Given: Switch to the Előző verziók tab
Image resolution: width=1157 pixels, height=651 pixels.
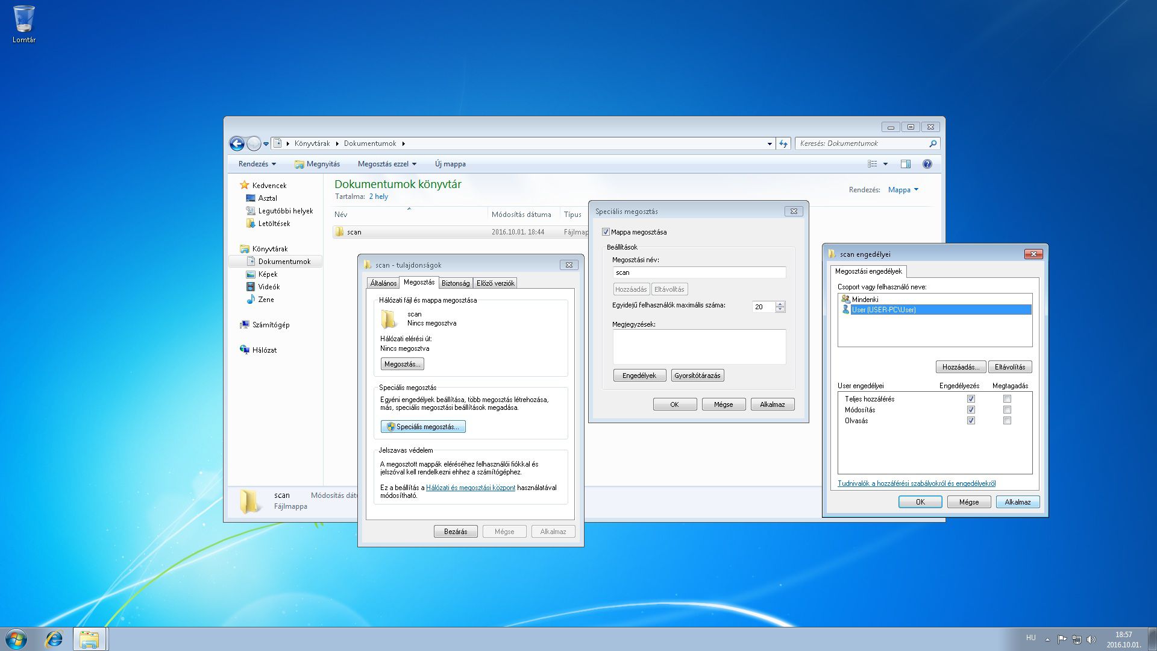Looking at the screenshot, I should tap(495, 283).
